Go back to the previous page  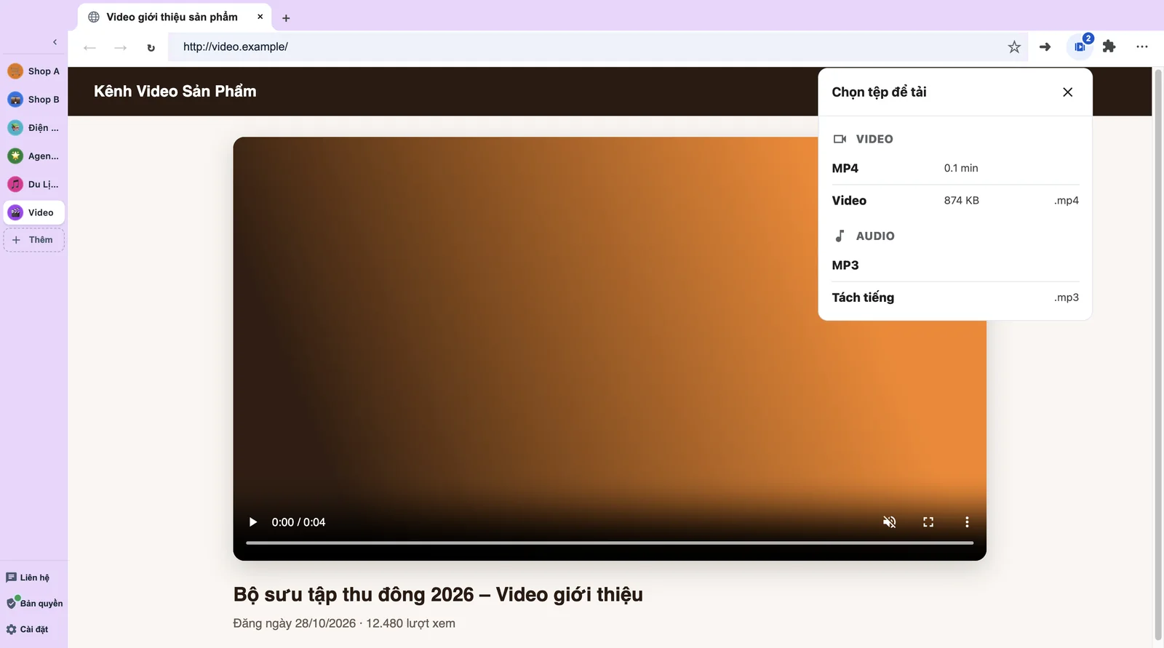tap(89, 47)
